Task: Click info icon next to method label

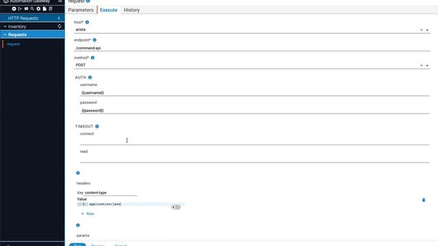Action: coord(92,57)
